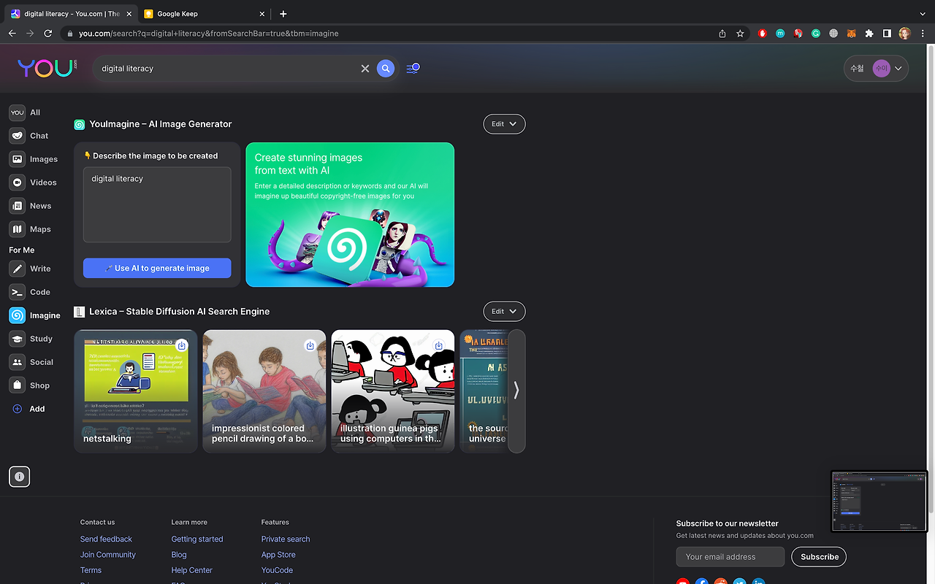935x584 pixels.
Task: Open the red ad blocker extension
Action: click(763, 34)
